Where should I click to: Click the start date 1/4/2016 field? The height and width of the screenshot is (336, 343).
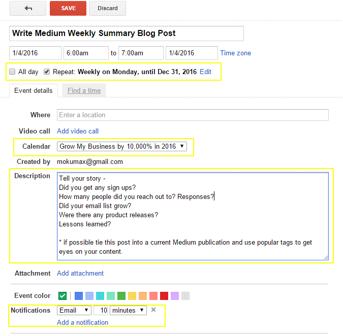tap(35, 53)
